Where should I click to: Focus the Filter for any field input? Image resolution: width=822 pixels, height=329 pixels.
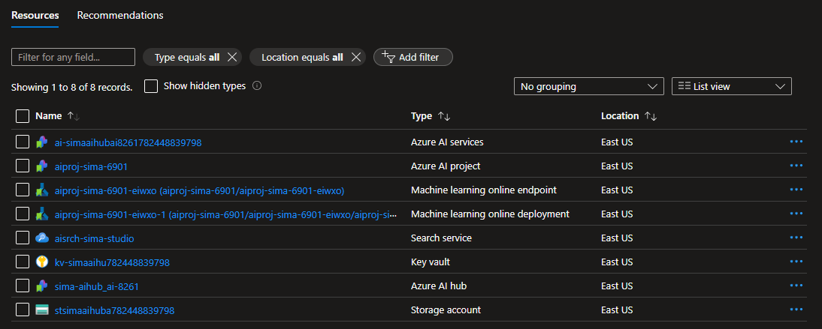pos(73,57)
